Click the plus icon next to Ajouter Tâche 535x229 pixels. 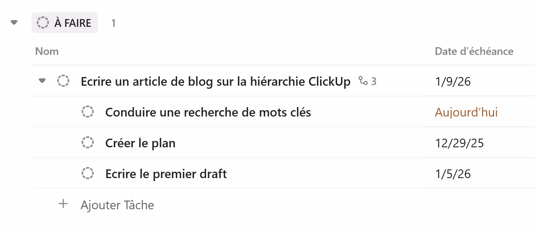coord(63,204)
